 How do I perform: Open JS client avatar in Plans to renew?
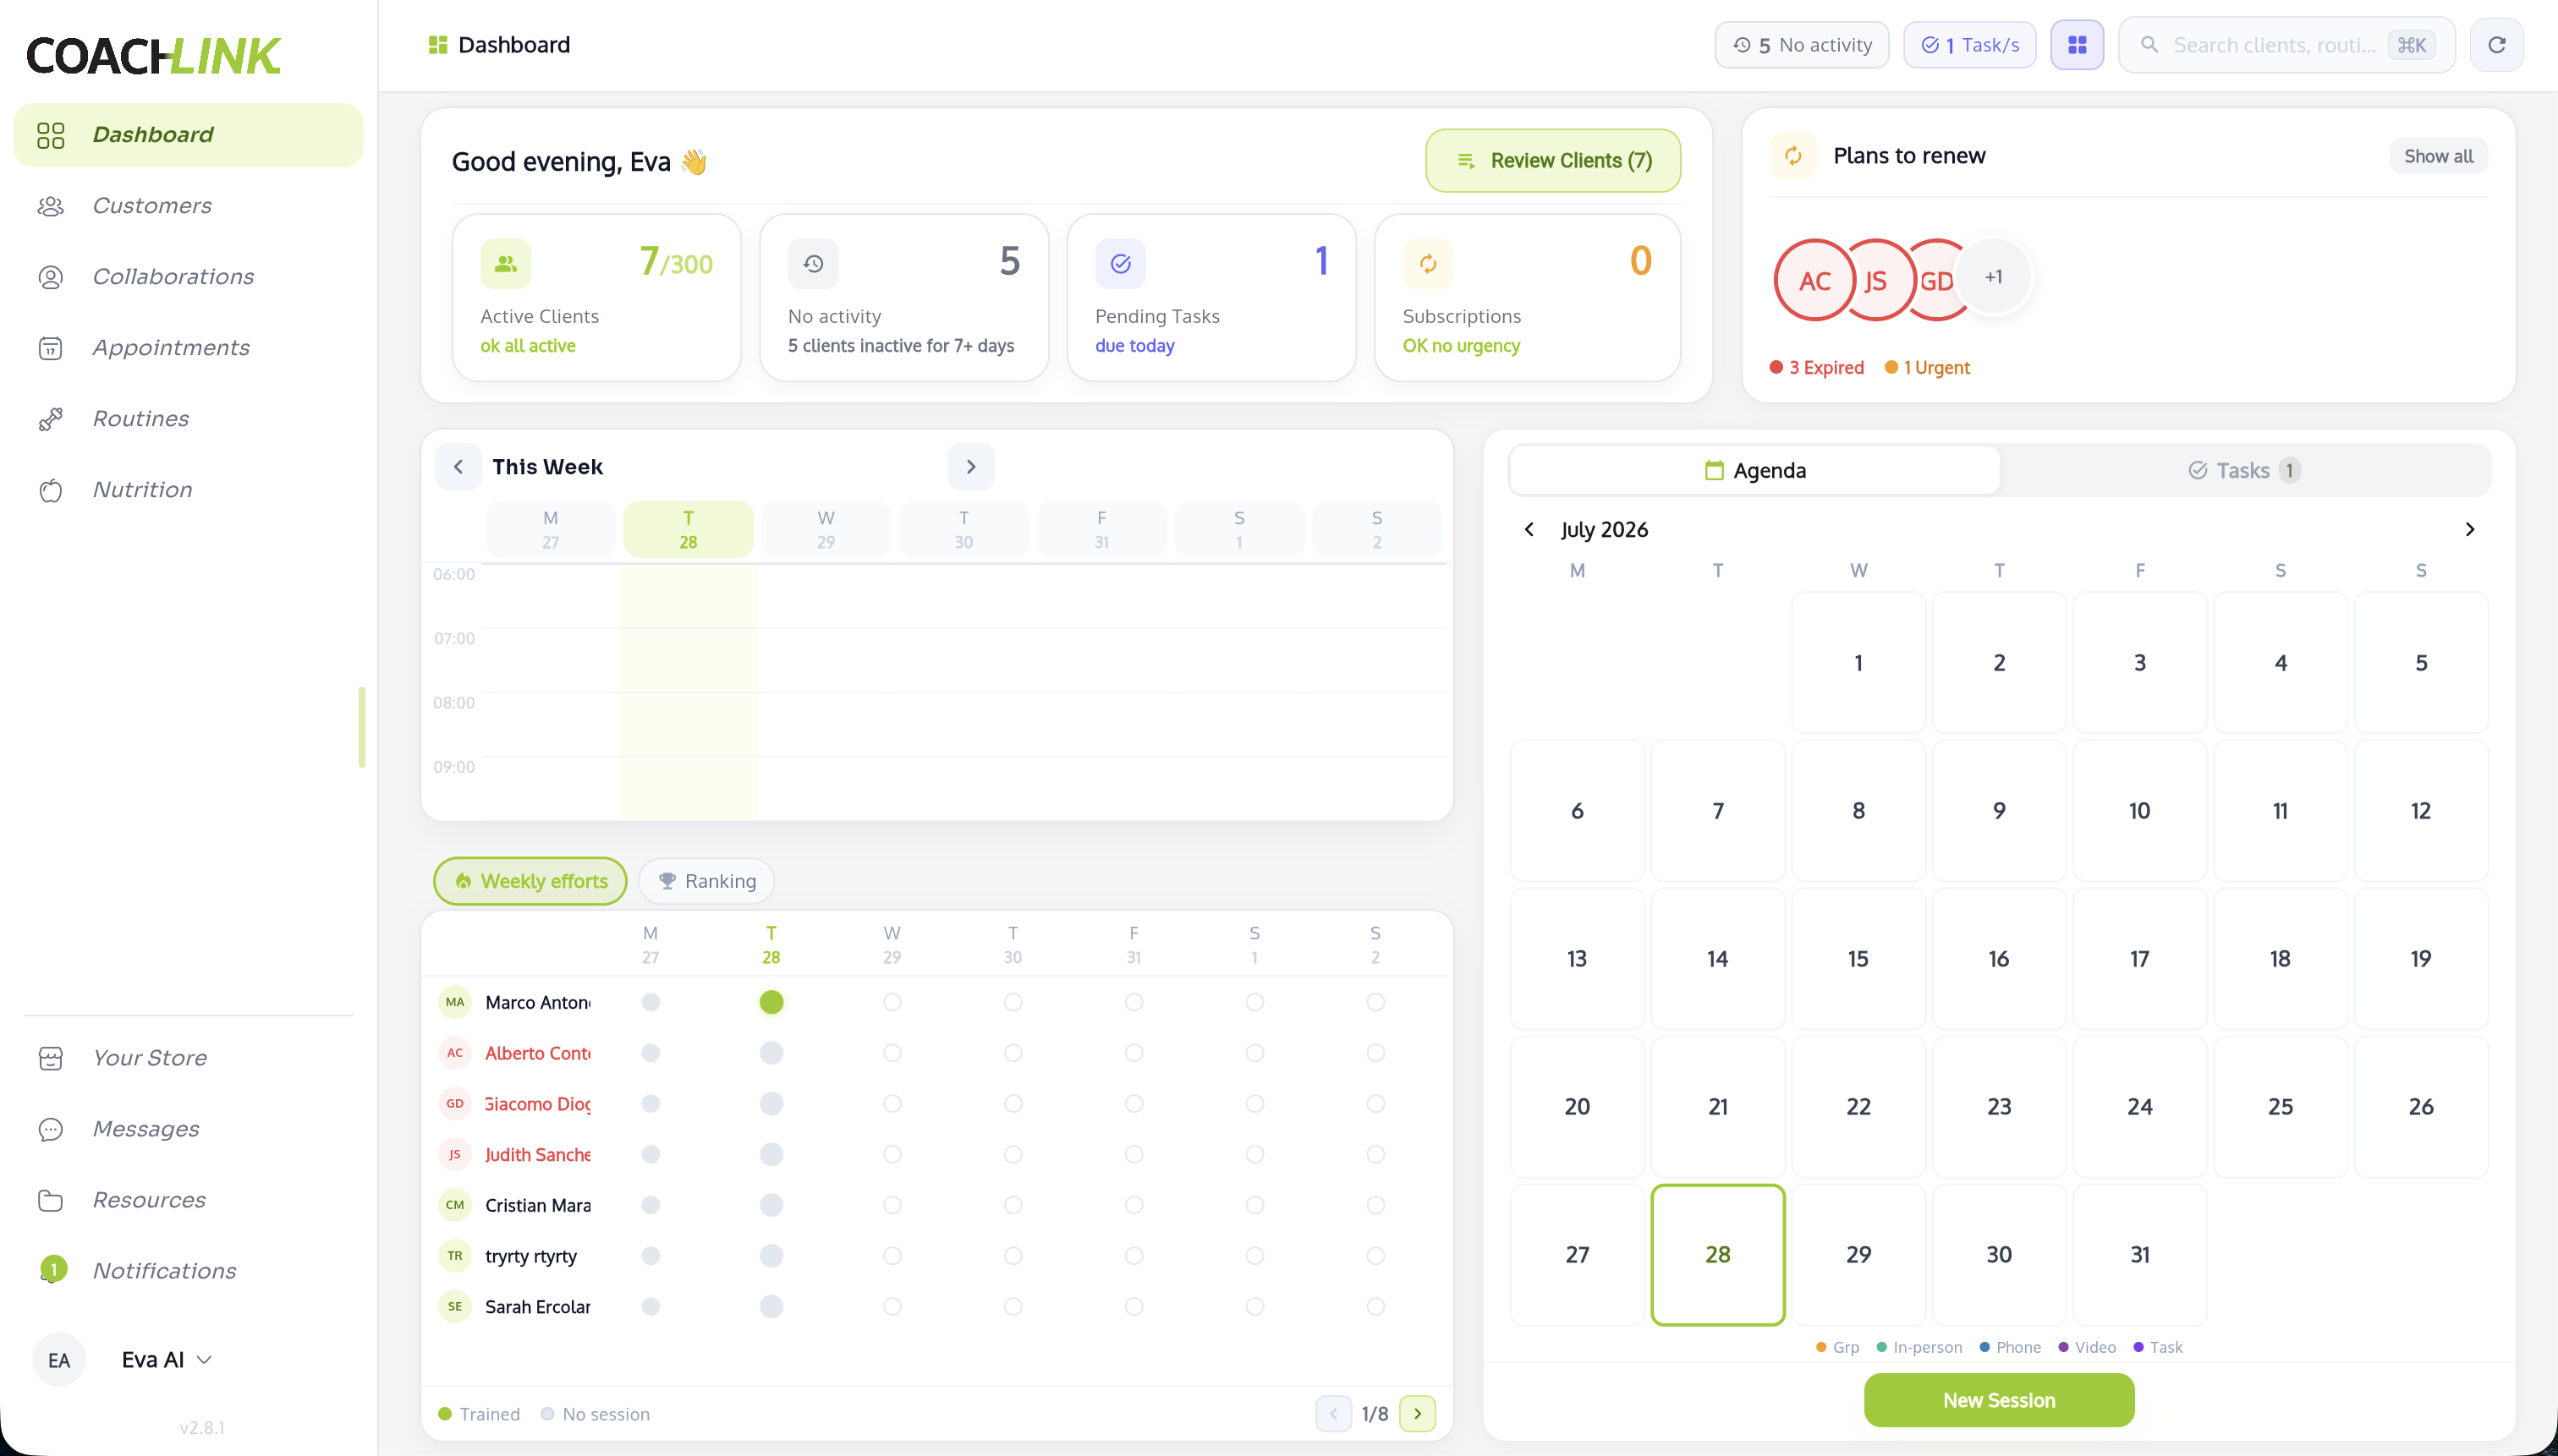(1875, 280)
